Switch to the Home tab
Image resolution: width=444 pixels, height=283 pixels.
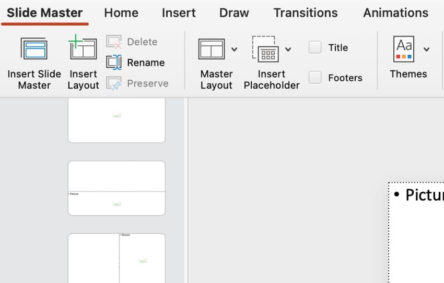(121, 13)
